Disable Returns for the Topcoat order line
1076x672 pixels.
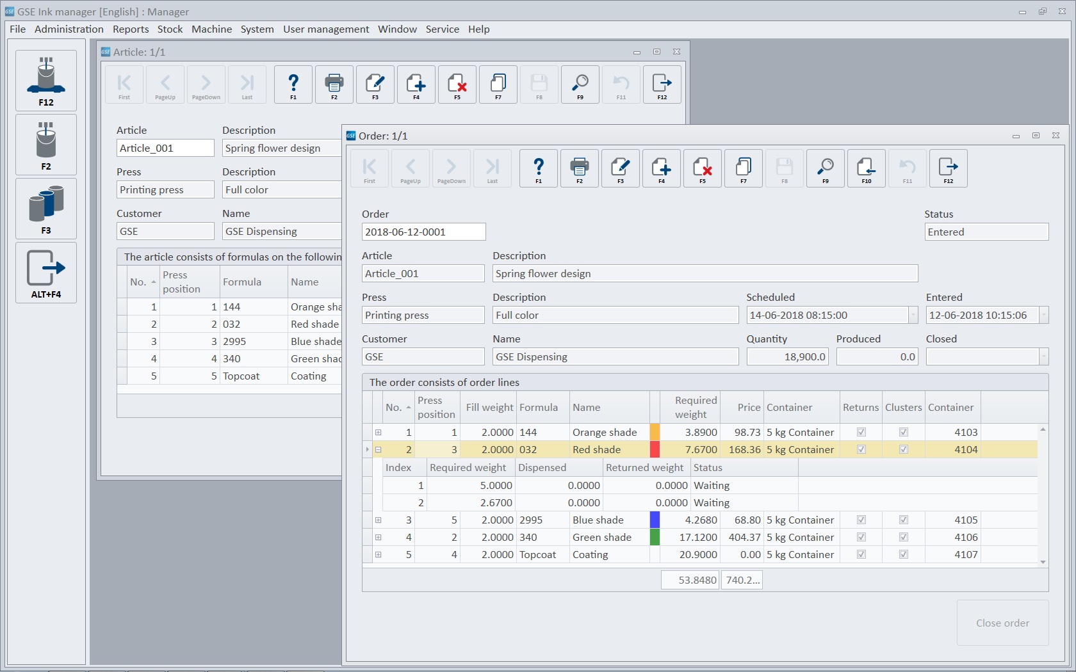tap(861, 554)
